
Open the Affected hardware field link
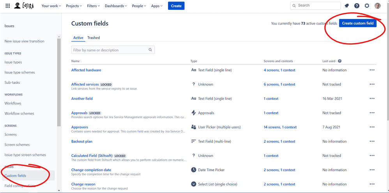tap(86, 70)
